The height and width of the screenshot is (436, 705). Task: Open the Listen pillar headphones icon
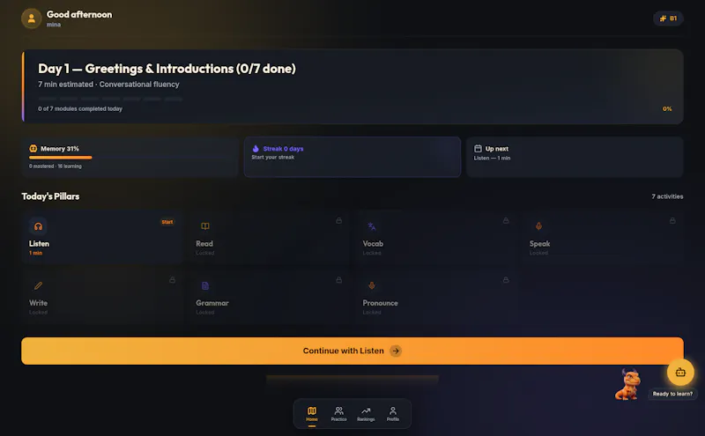click(38, 226)
